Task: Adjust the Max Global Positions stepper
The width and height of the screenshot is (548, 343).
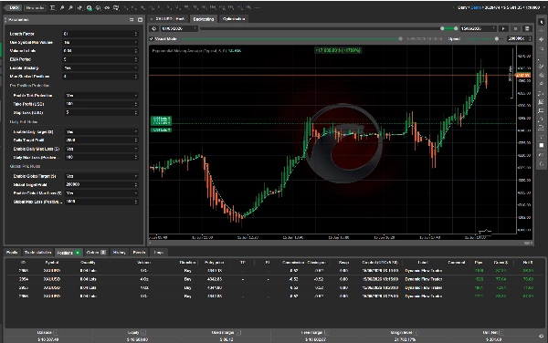Action: (x=136, y=76)
